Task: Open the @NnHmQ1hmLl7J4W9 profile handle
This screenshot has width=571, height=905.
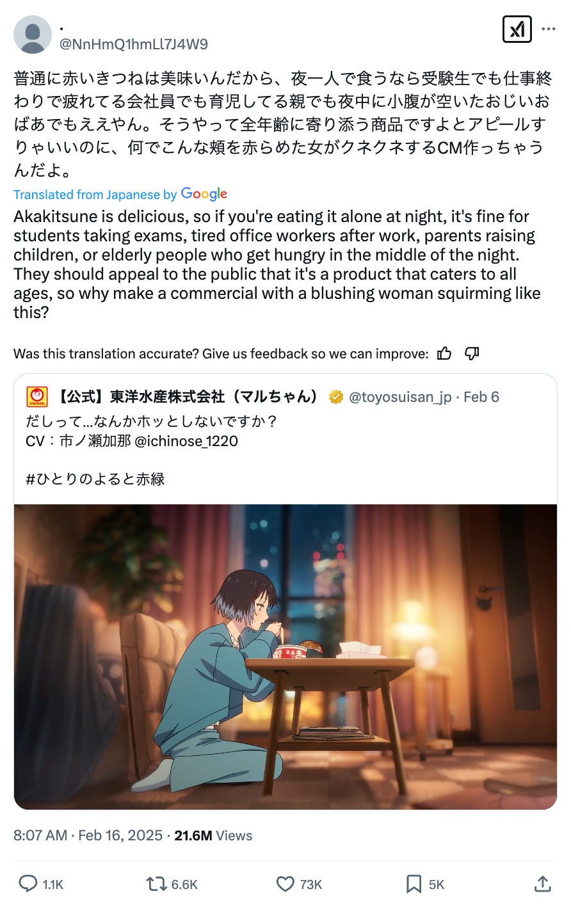Action: point(134,44)
